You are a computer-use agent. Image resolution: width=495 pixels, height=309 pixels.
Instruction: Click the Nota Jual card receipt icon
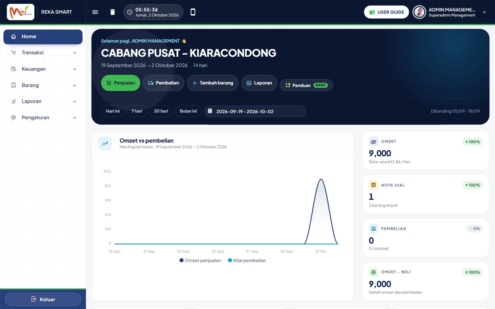pyautogui.click(x=373, y=185)
